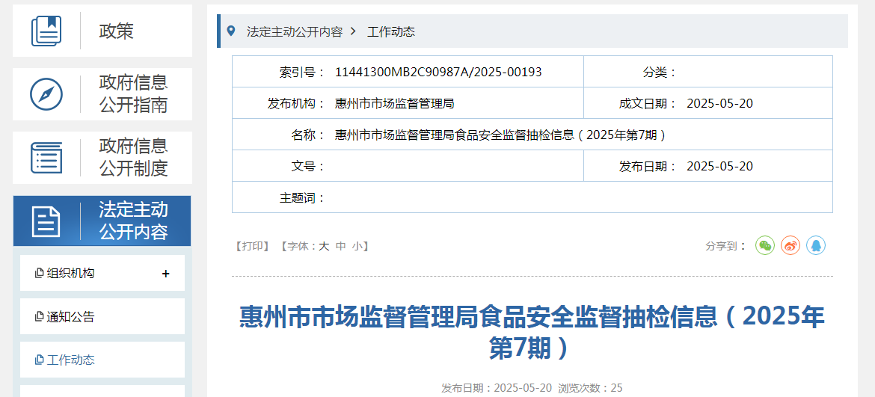Set font size to 小
This screenshot has height=397, width=875.
pyautogui.click(x=357, y=246)
